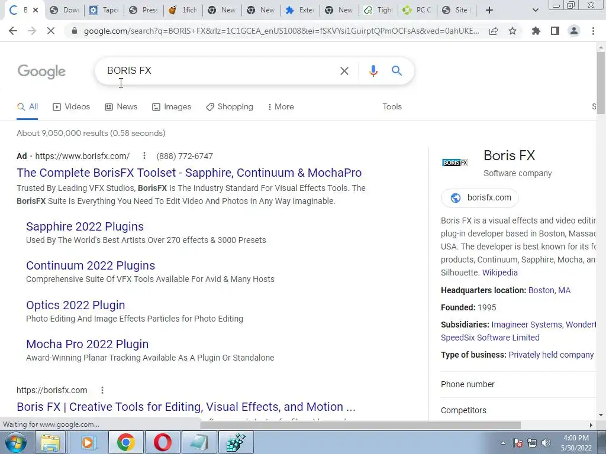Viewport: 606px width, 454px height.
Task: Click the blue cubes taskbar icon
Action: [236, 442]
